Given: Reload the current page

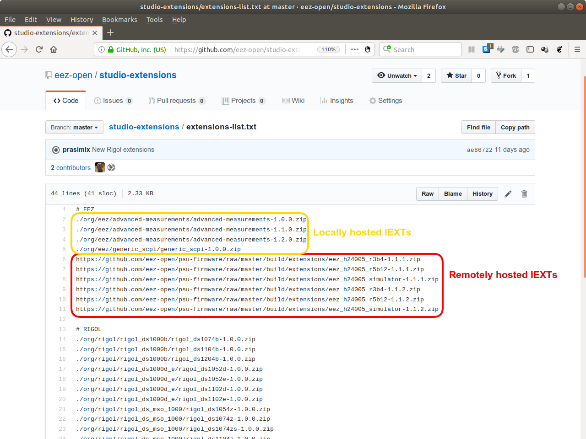Looking at the screenshot, I should click(x=39, y=49).
